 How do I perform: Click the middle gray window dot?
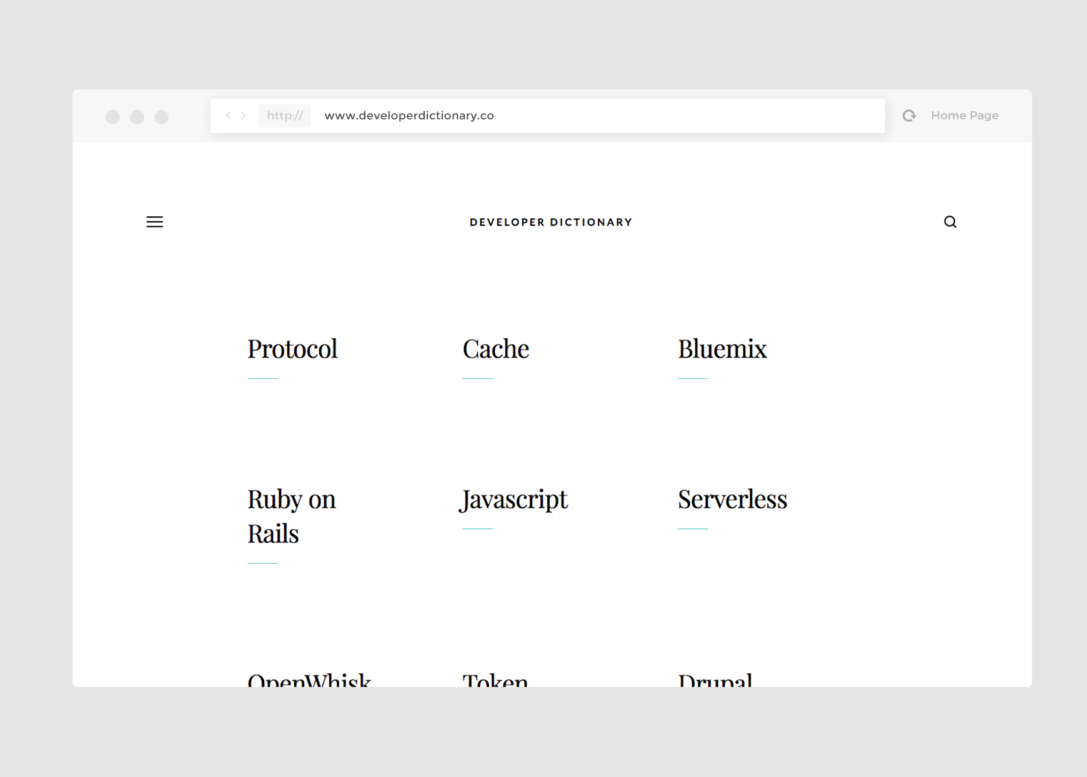137,117
